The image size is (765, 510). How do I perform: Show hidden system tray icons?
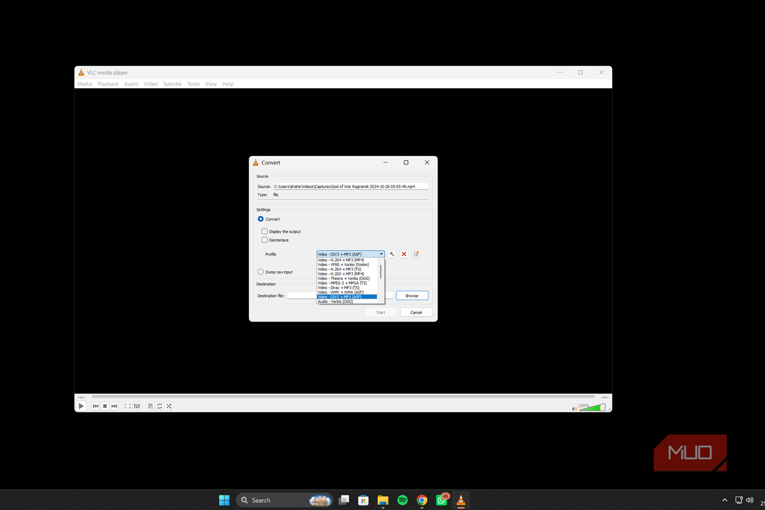point(725,500)
